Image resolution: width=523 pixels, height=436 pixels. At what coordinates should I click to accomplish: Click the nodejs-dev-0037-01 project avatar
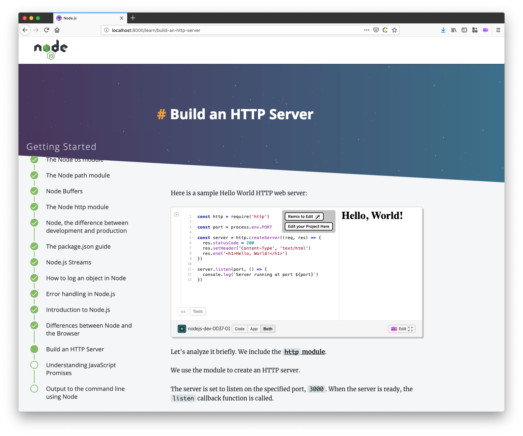(x=182, y=329)
